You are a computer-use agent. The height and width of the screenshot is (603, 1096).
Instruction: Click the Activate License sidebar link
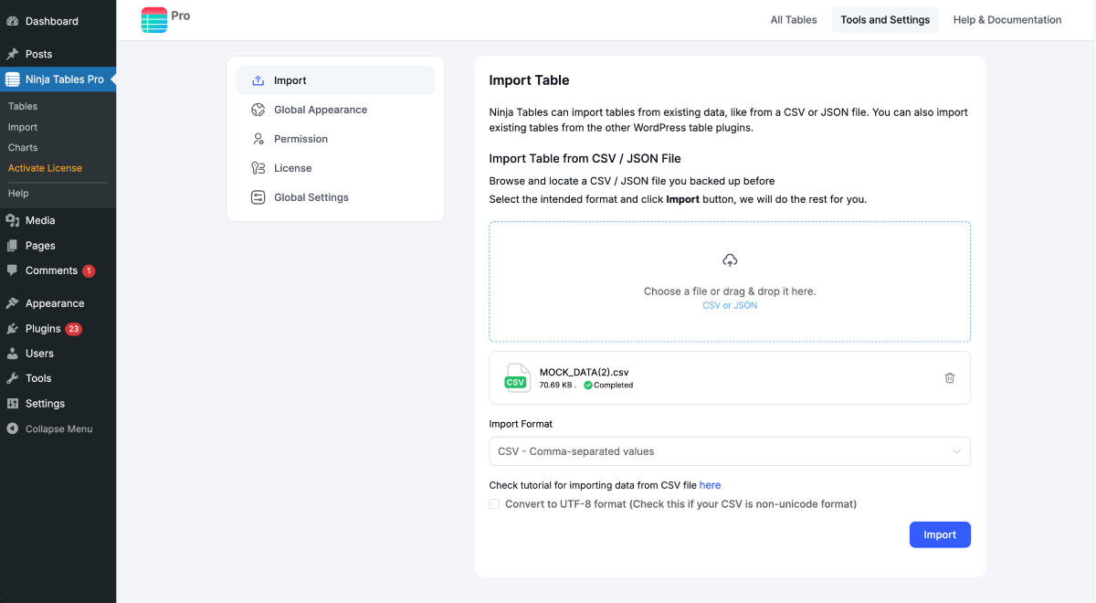(x=45, y=168)
